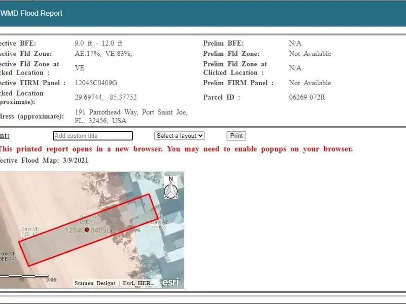Click the Zone VE BFE 12' map label
This screenshot has width=406, height=304.
click(29, 232)
